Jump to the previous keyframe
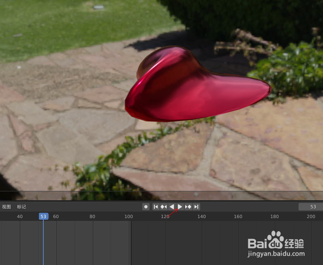Screen dimensions: 323x265 point(164,207)
